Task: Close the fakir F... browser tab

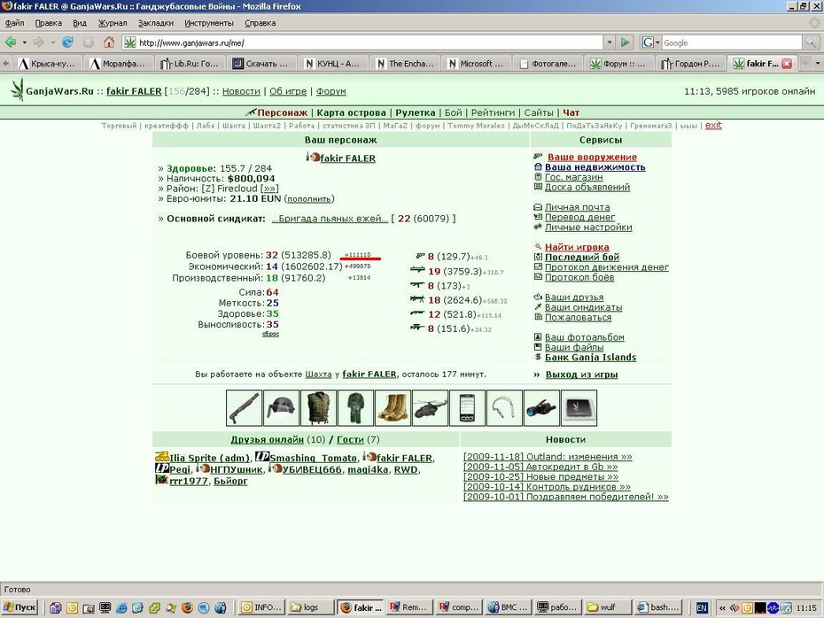Action: pyautogui.click(x=787, y=64)
